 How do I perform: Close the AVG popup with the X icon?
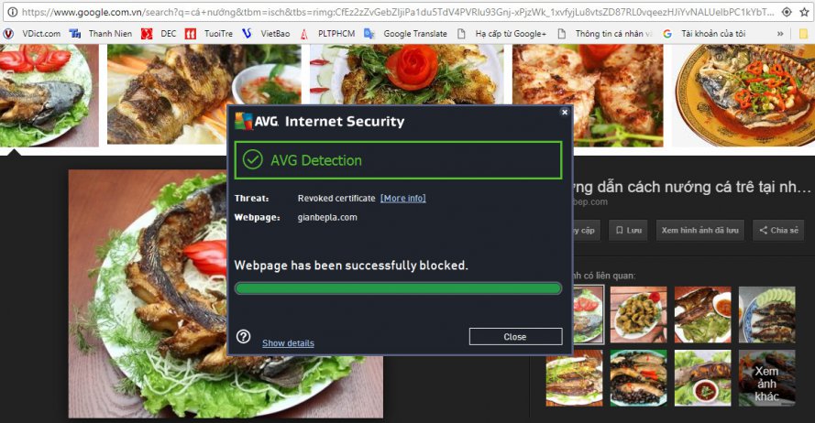point(564,112)
